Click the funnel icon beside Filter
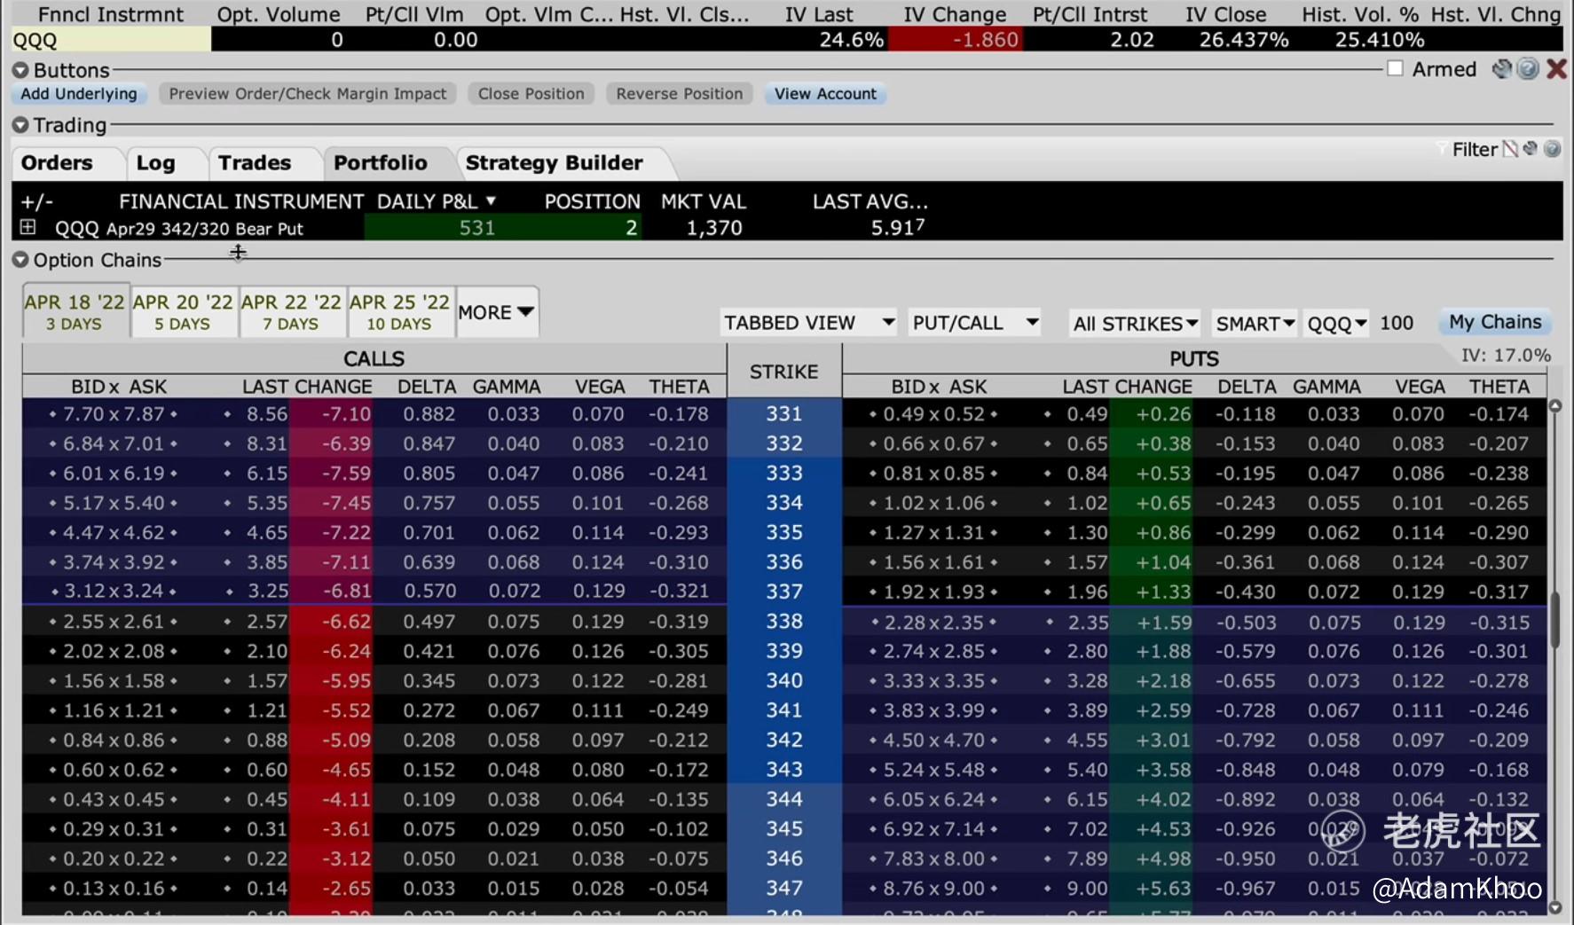The height and width of the screenshot is (925, 1574). pyautogui.click(x=1442, y=149)
